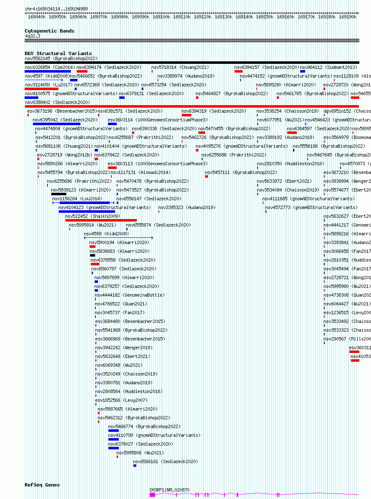371x499 pixels.
Task: Click nsv5466774 (ByrskaBishop2022) label
Action: tap(144, 426)
